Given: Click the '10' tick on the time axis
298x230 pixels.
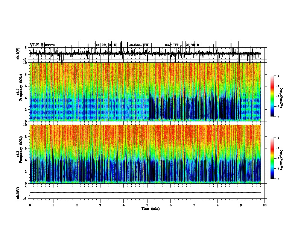Looking at the screenshot, I should (265, 205).
